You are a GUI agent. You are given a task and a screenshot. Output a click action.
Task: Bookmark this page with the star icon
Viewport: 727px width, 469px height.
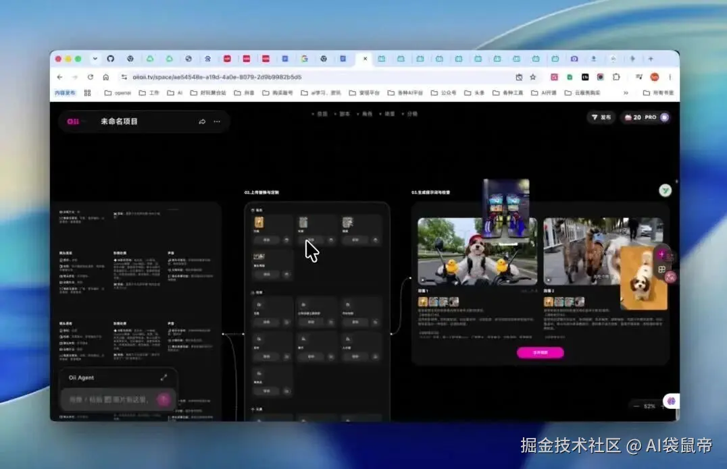click(x=532, y=77)
